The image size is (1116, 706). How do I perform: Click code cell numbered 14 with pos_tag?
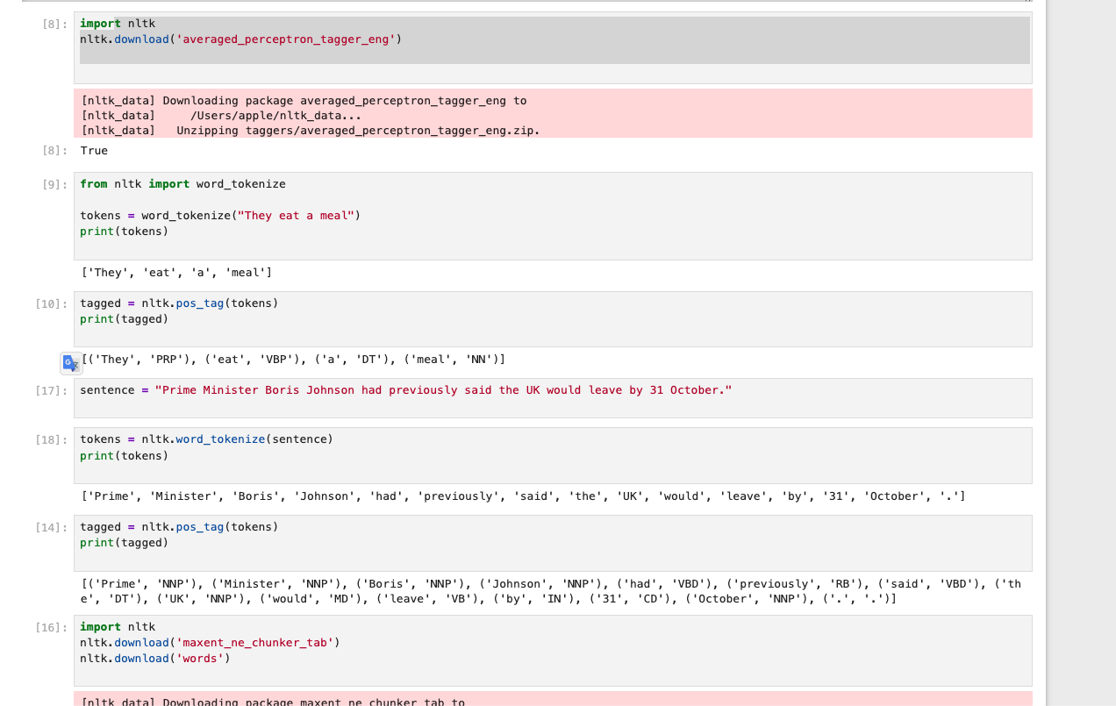coord(553,543)
